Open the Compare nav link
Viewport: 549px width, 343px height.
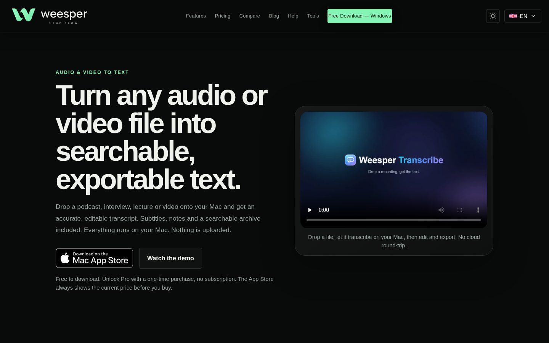click(x=250, y=16)
